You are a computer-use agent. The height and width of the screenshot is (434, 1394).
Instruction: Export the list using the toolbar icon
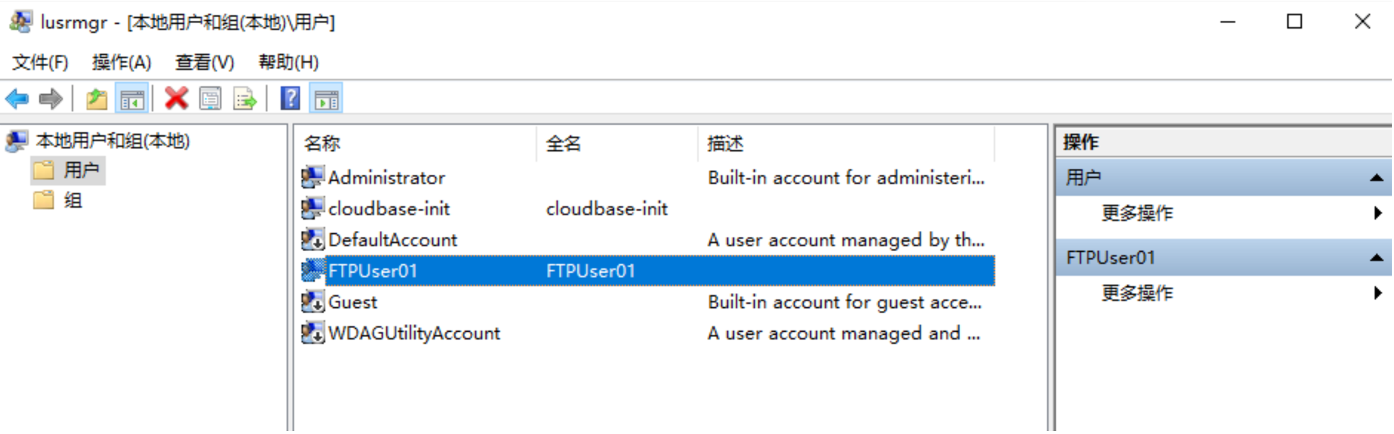click(x=245, y=99)
